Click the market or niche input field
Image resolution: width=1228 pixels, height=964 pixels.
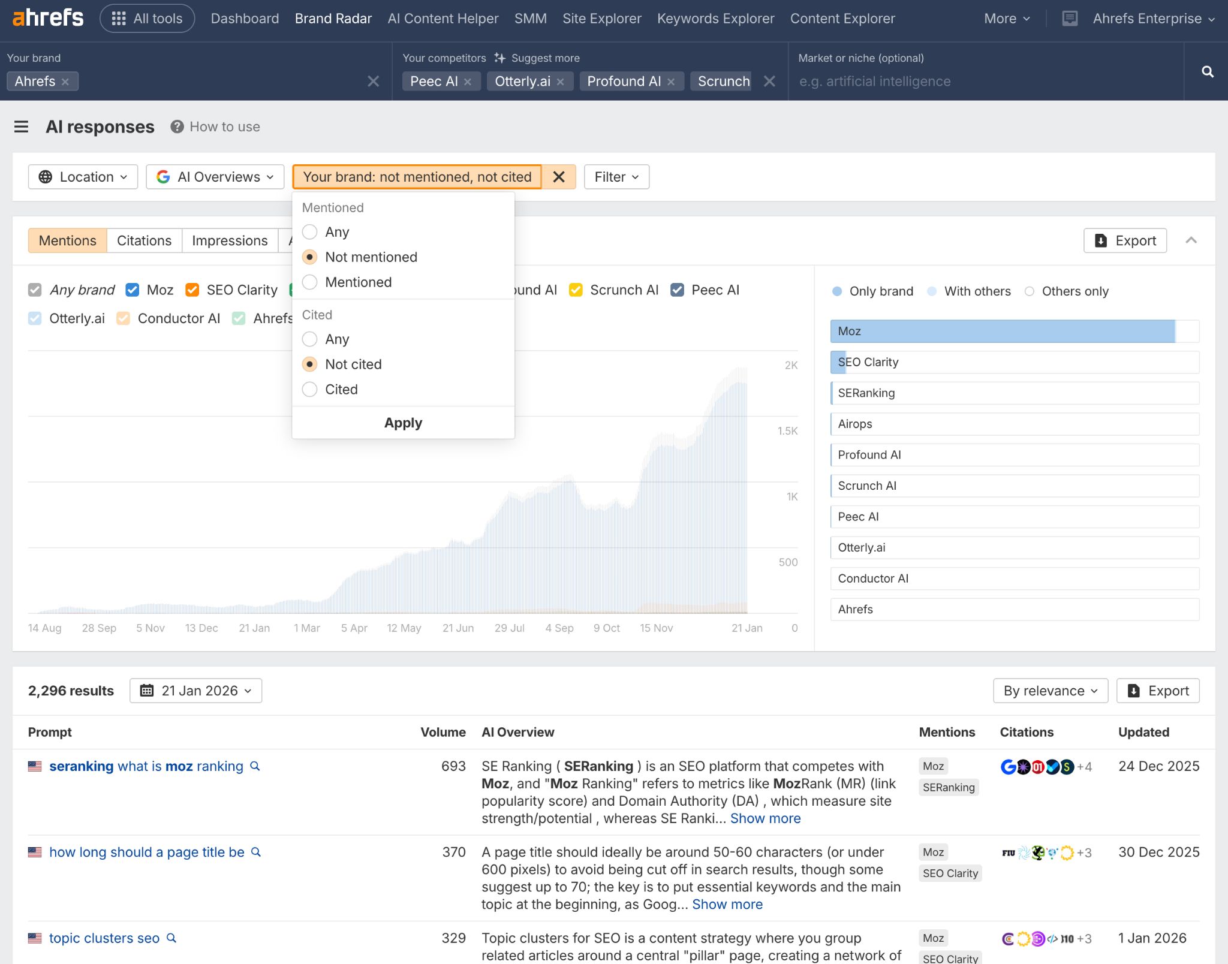(959, 81)
